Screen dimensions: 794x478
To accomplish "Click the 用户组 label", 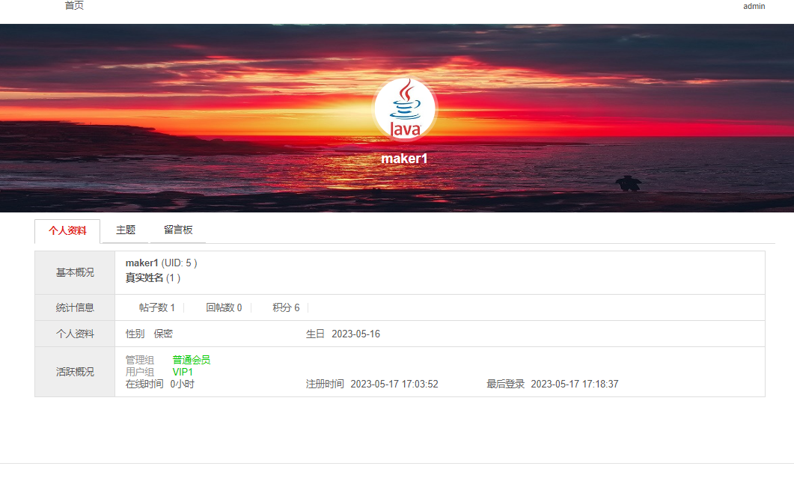I will tap(140, 373).
